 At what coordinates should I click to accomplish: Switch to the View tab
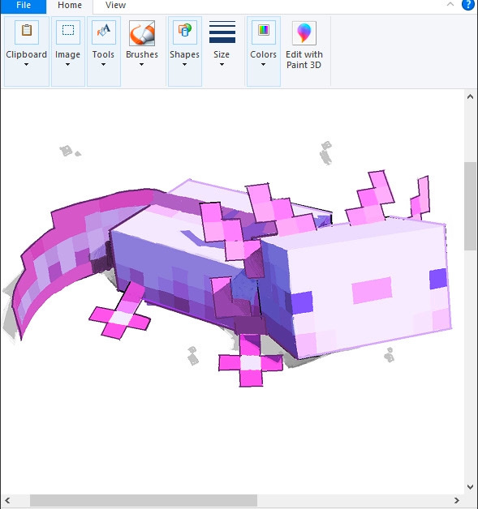click(x=115, y=6)
